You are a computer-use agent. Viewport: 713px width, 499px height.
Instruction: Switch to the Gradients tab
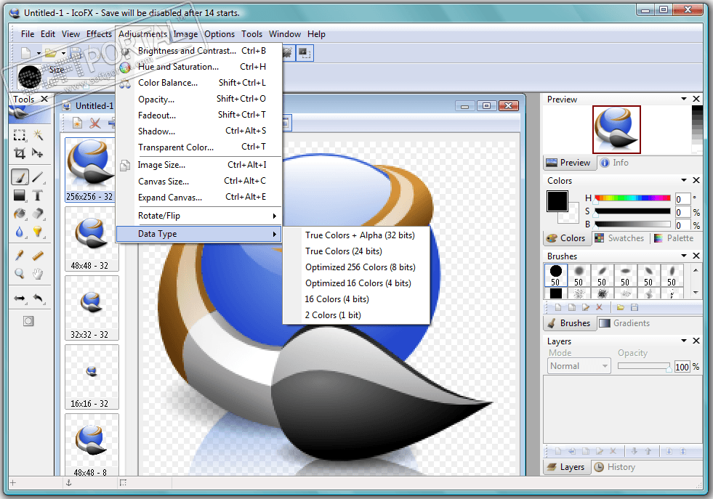(x=625, y=323)
